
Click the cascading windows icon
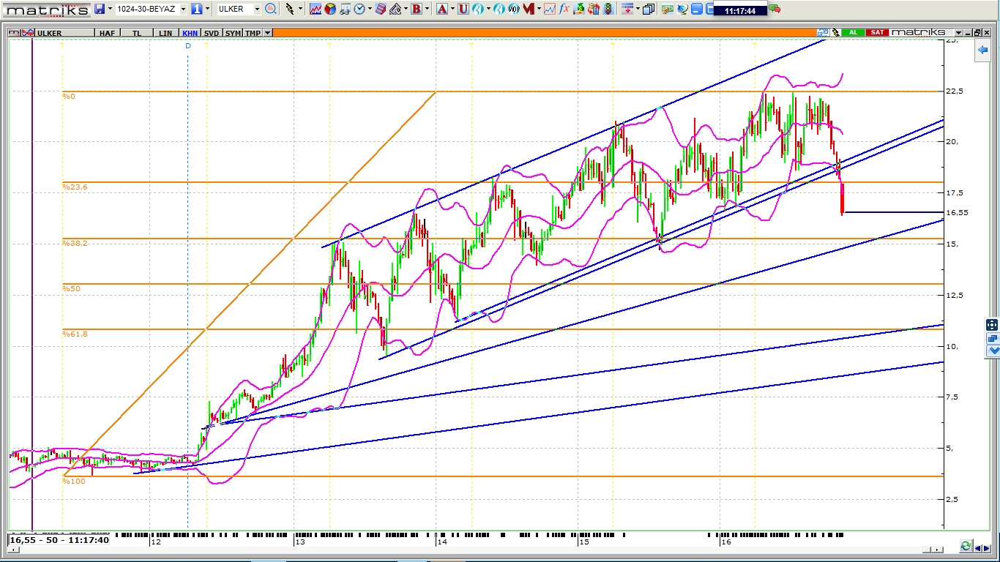tap(649, 9)
